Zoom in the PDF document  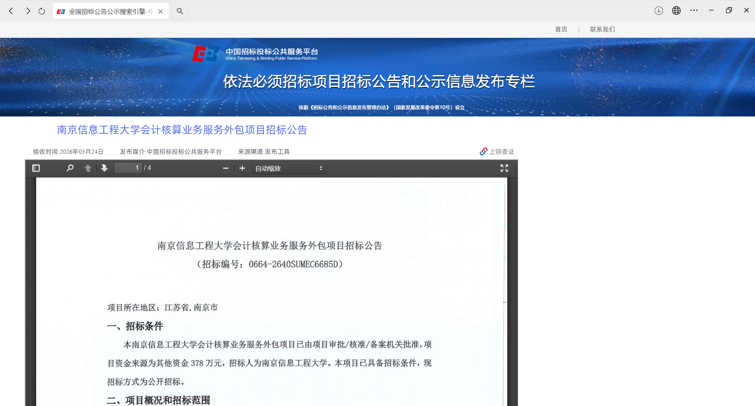click(242, 168)
